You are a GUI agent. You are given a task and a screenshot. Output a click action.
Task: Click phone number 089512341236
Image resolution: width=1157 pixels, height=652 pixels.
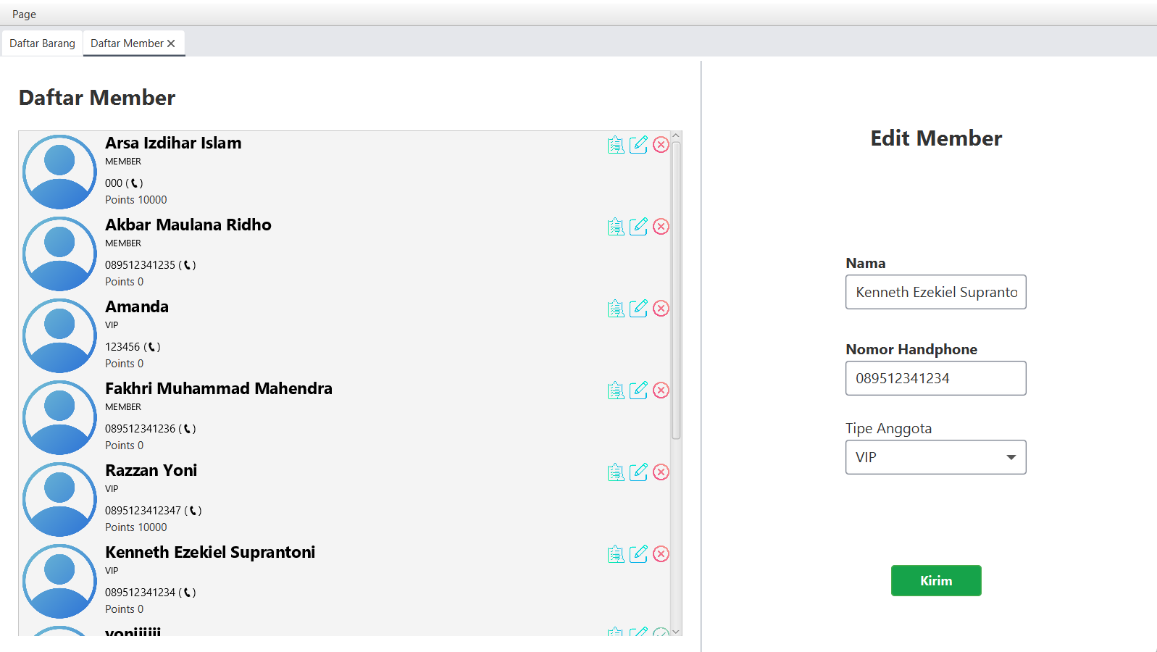tap(140, 429)
